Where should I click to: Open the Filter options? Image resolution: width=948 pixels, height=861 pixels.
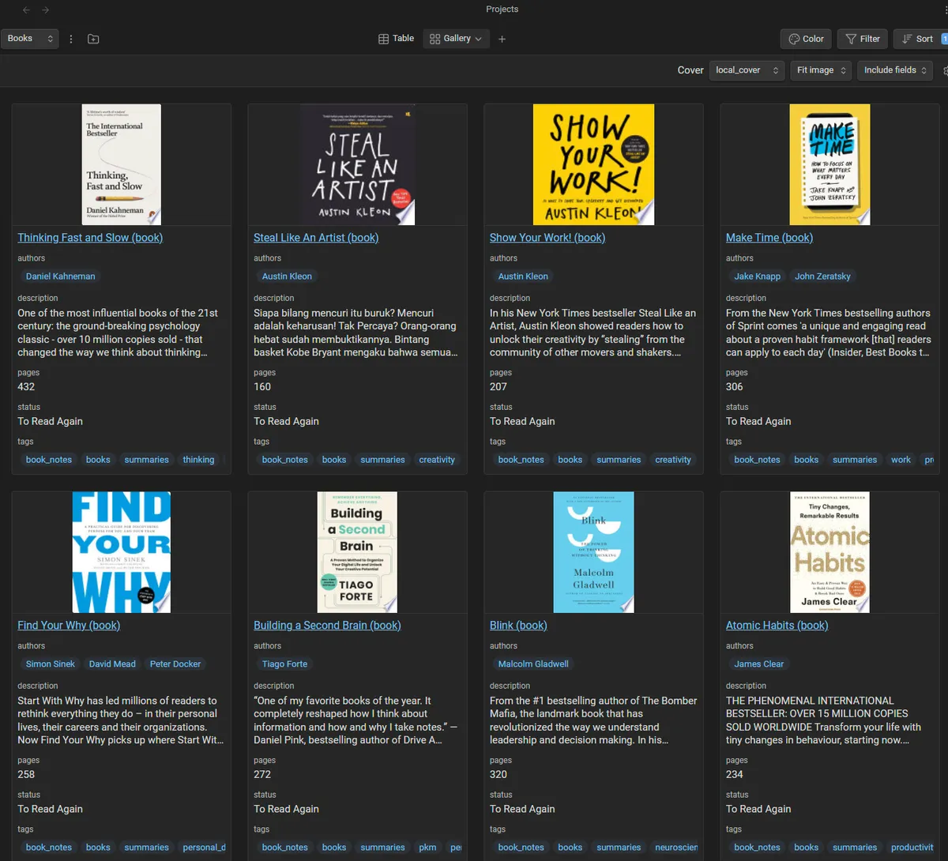pos(863,39)
